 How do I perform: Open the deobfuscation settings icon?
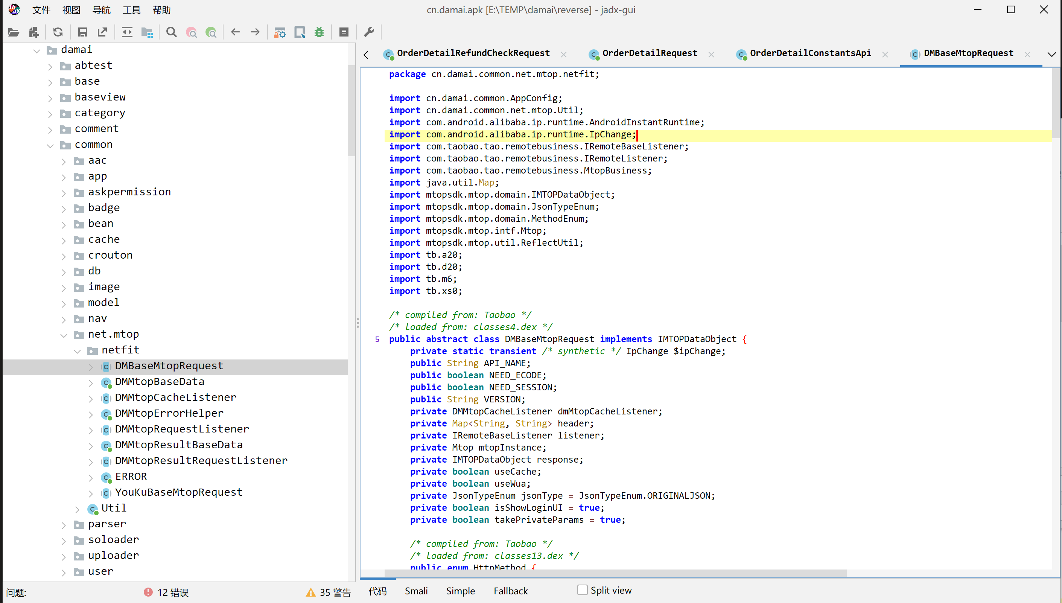pos(280,32)
